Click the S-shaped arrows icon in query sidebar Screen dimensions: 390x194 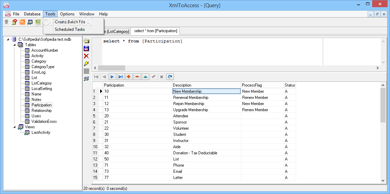coord(86,79)
